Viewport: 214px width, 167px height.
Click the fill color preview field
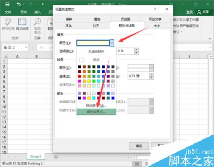[x=93, y=43]
